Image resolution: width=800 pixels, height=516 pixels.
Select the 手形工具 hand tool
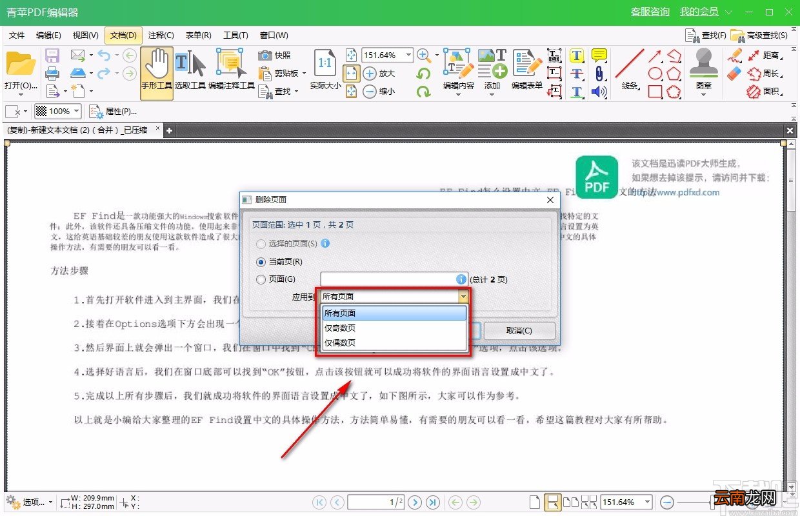click(x=157, y=72)
